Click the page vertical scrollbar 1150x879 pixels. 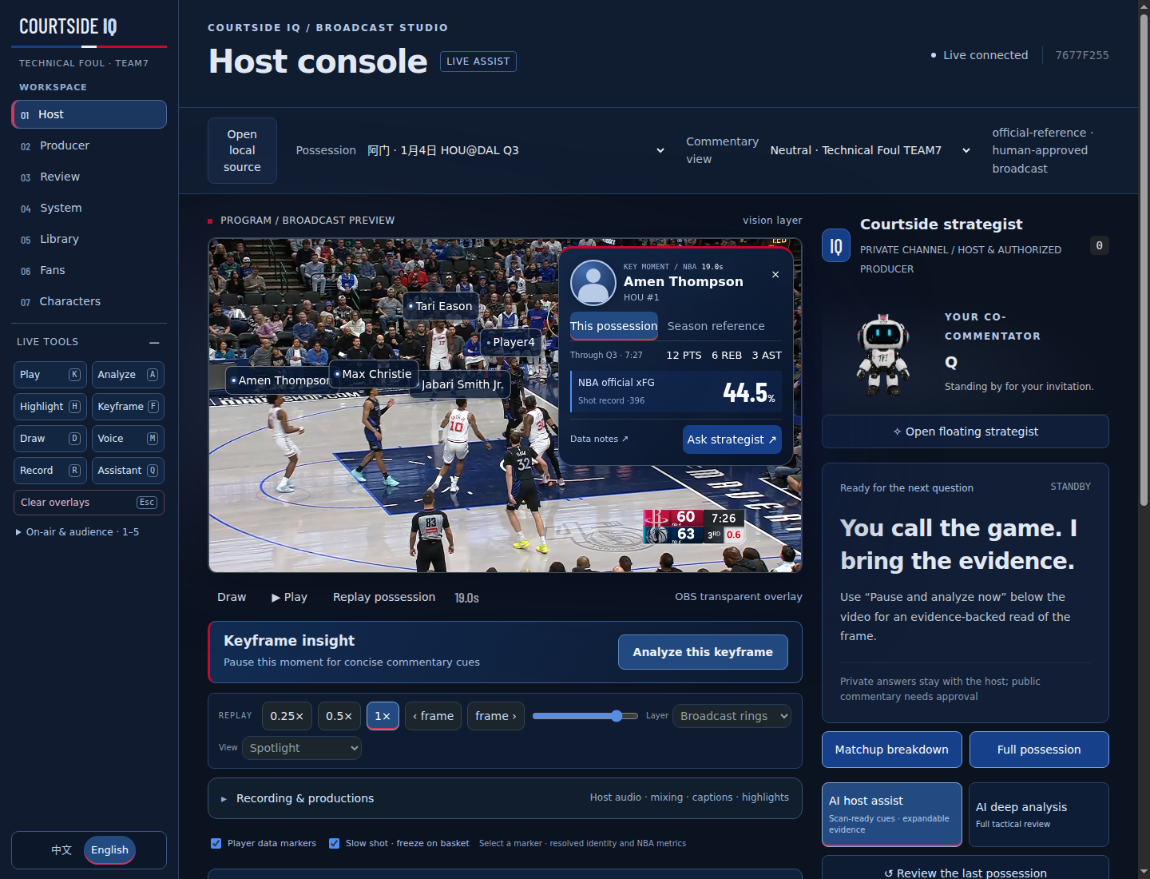[1144, 261]
